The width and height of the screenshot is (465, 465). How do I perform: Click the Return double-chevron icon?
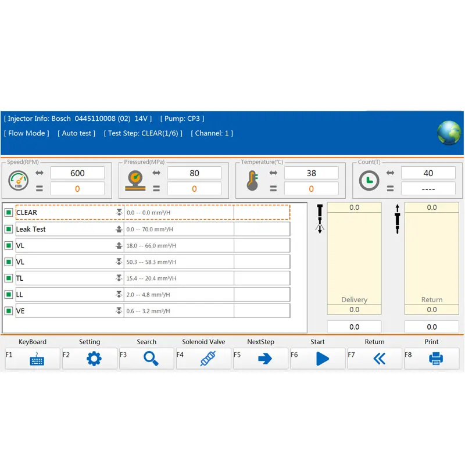tap(380, 358)
